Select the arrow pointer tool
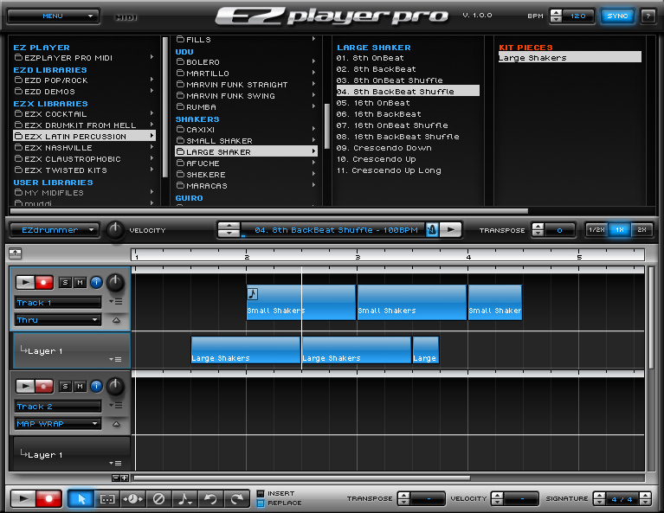Image resolution: width=664 pixels, height=513 pixels. (81, 498)
